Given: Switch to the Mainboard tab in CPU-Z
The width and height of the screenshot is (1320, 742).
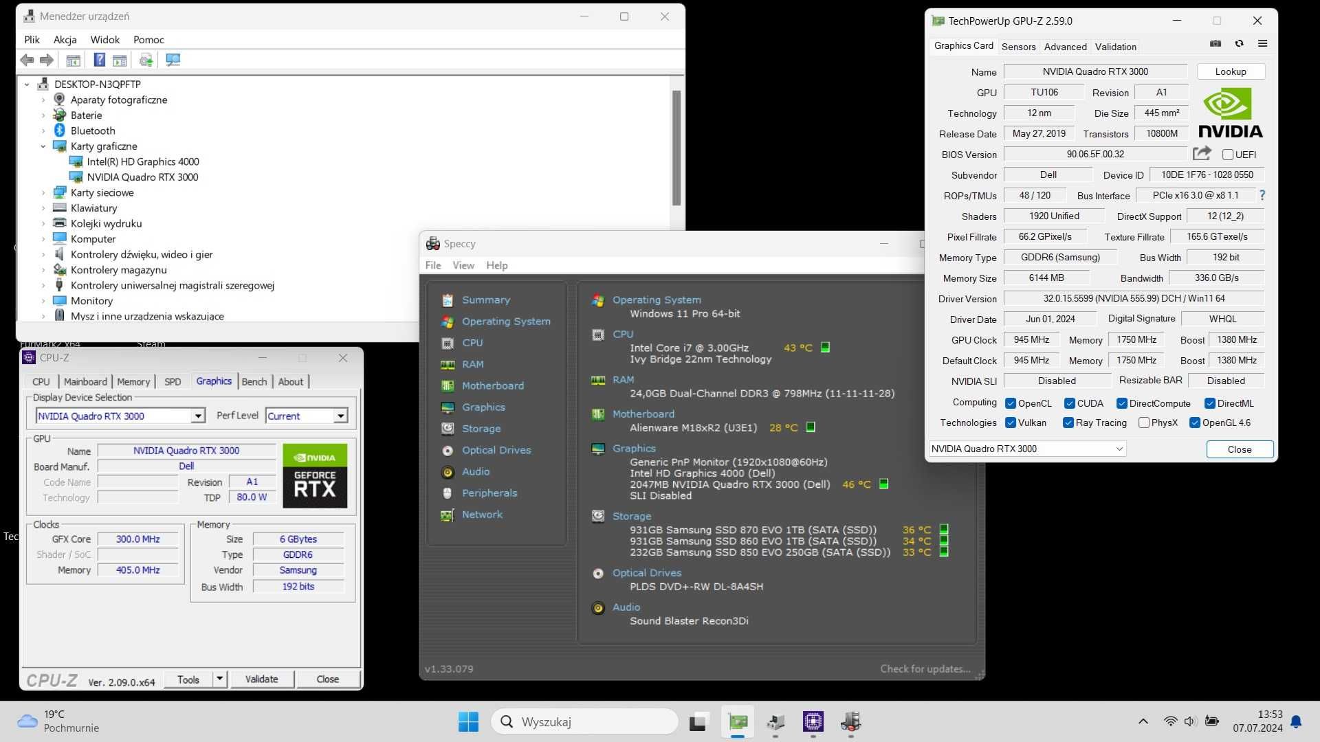Looking at the screenshot, I should 85,382.
